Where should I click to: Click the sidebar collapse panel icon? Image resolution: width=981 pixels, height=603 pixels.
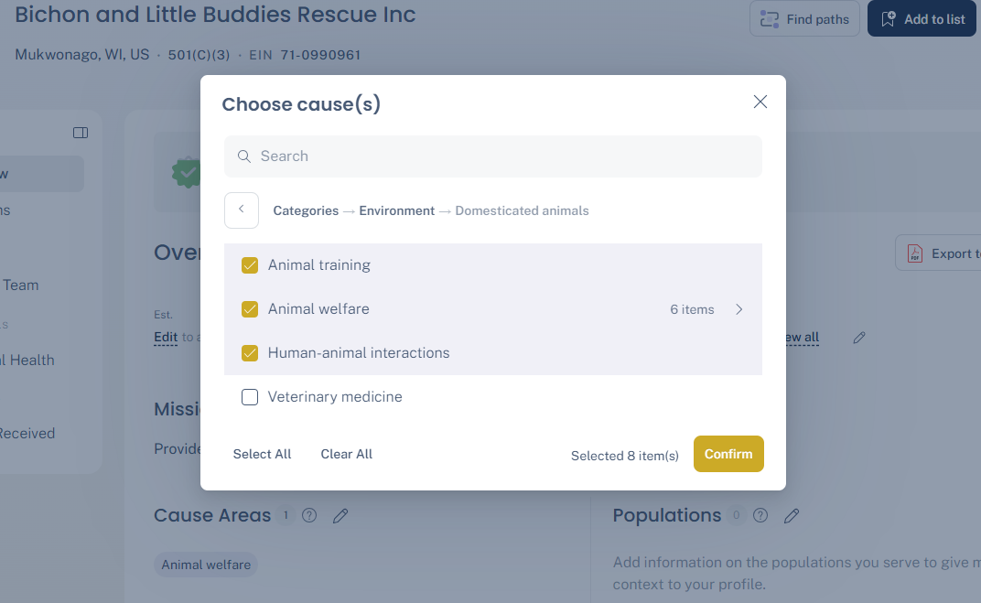(x=81, y=133)
